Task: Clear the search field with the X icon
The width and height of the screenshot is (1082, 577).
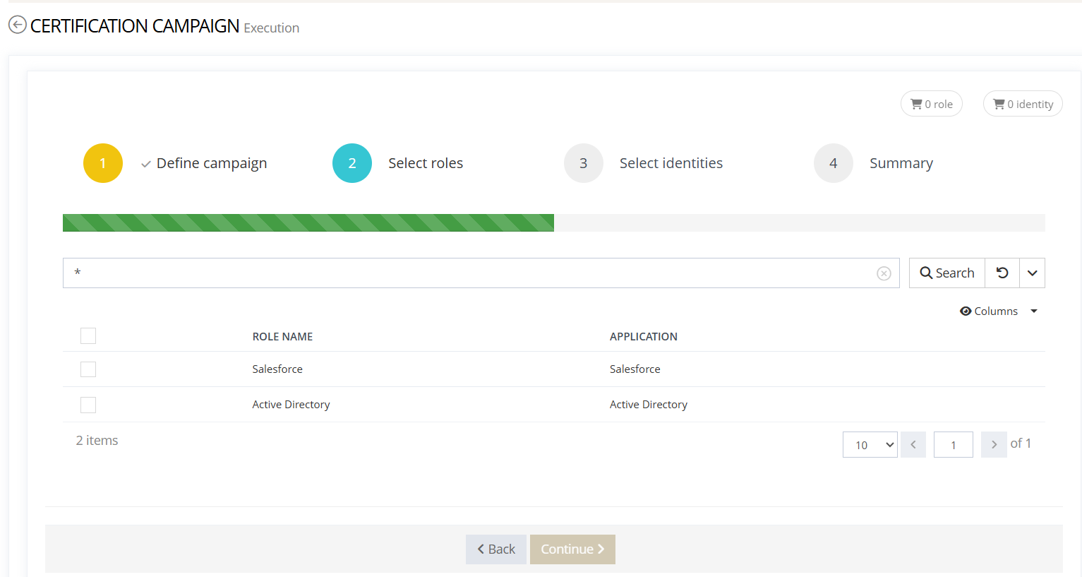Action: click(x=884, y=273)
